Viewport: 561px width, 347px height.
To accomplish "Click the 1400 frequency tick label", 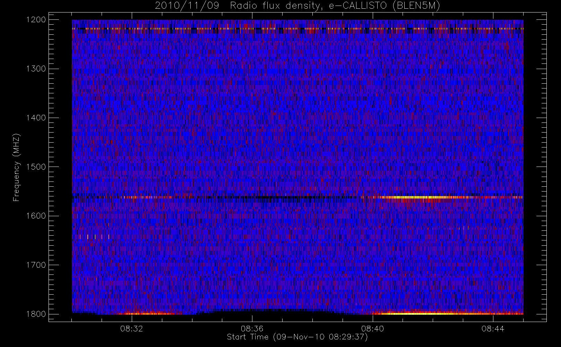I will 36,118.
